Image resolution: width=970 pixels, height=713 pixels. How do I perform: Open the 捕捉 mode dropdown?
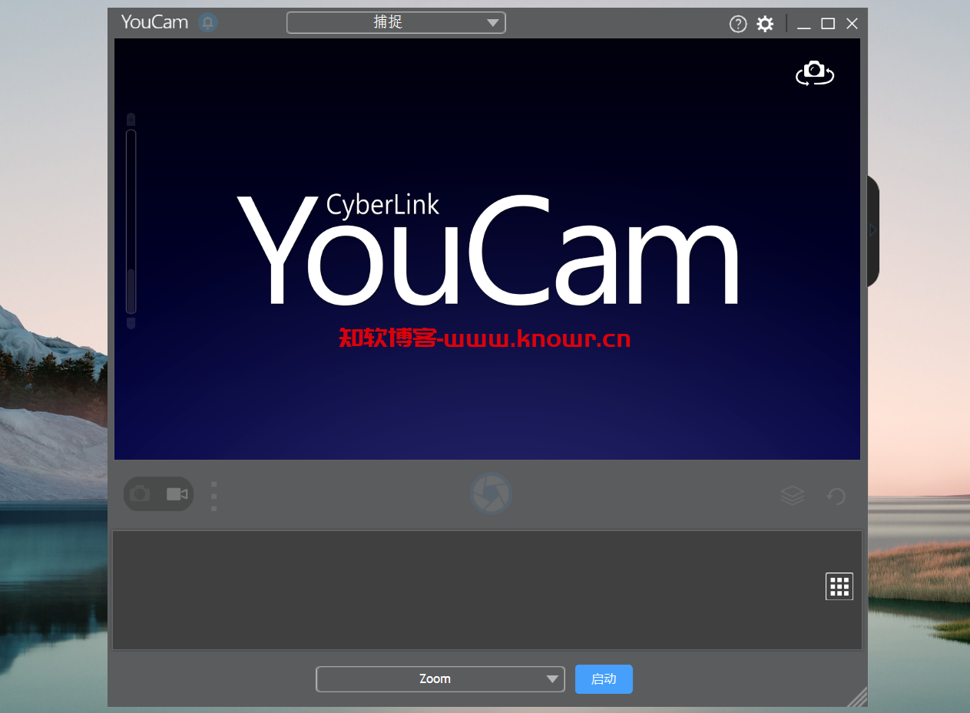(396, 22)
